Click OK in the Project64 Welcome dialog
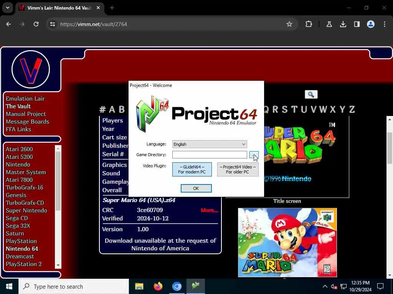This screenshot has width=393, height=294. point(196,188)
